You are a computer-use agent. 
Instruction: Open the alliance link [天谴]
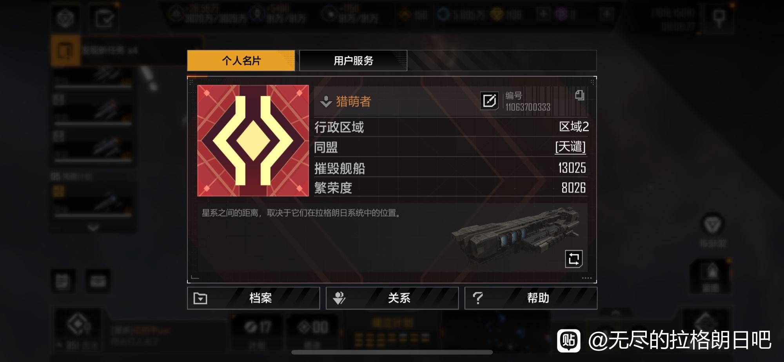pyautogui.click(x=570, y=147)
